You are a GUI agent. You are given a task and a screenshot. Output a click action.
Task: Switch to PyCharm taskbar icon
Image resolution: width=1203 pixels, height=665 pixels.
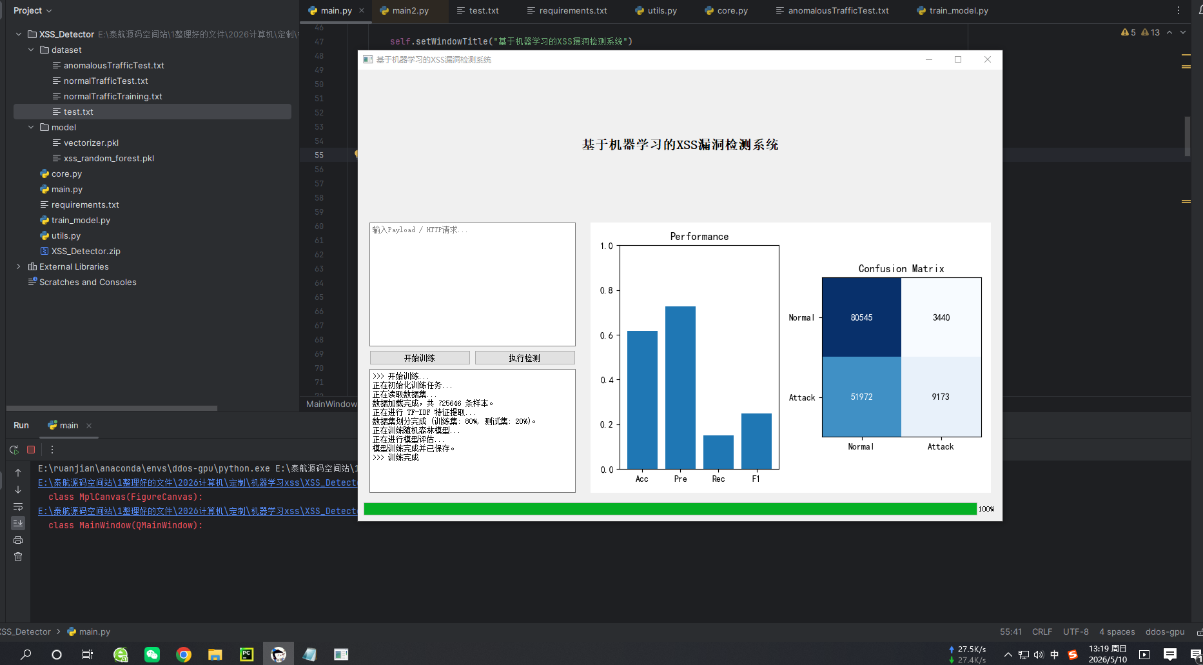pos(247,654)
